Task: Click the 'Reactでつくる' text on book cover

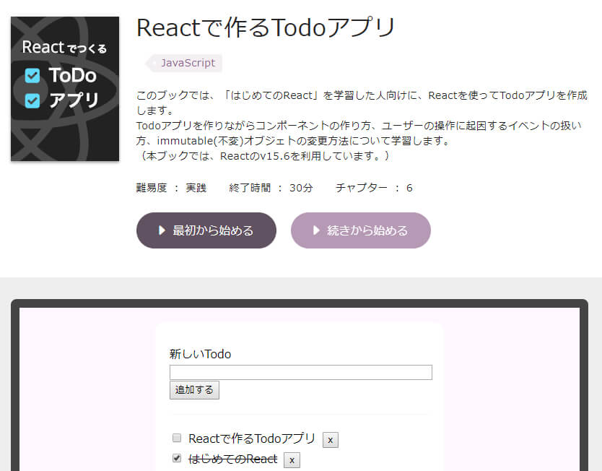Action: pos(64,48)
